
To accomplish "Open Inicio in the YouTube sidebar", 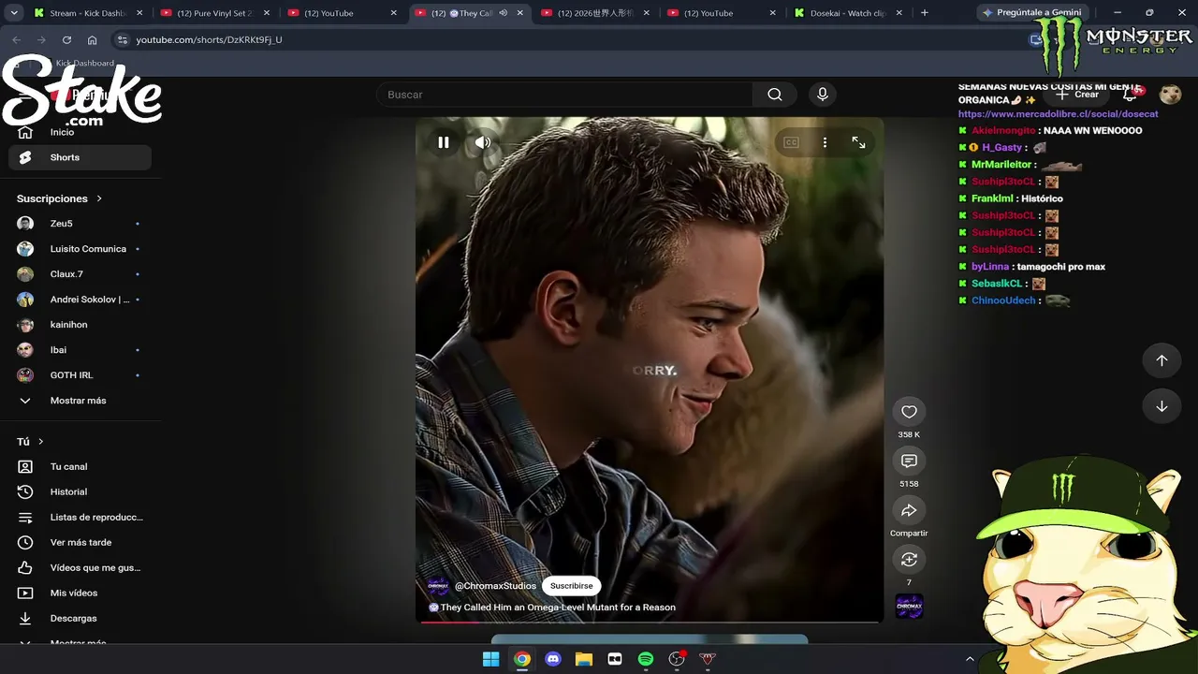I will 80,132.
